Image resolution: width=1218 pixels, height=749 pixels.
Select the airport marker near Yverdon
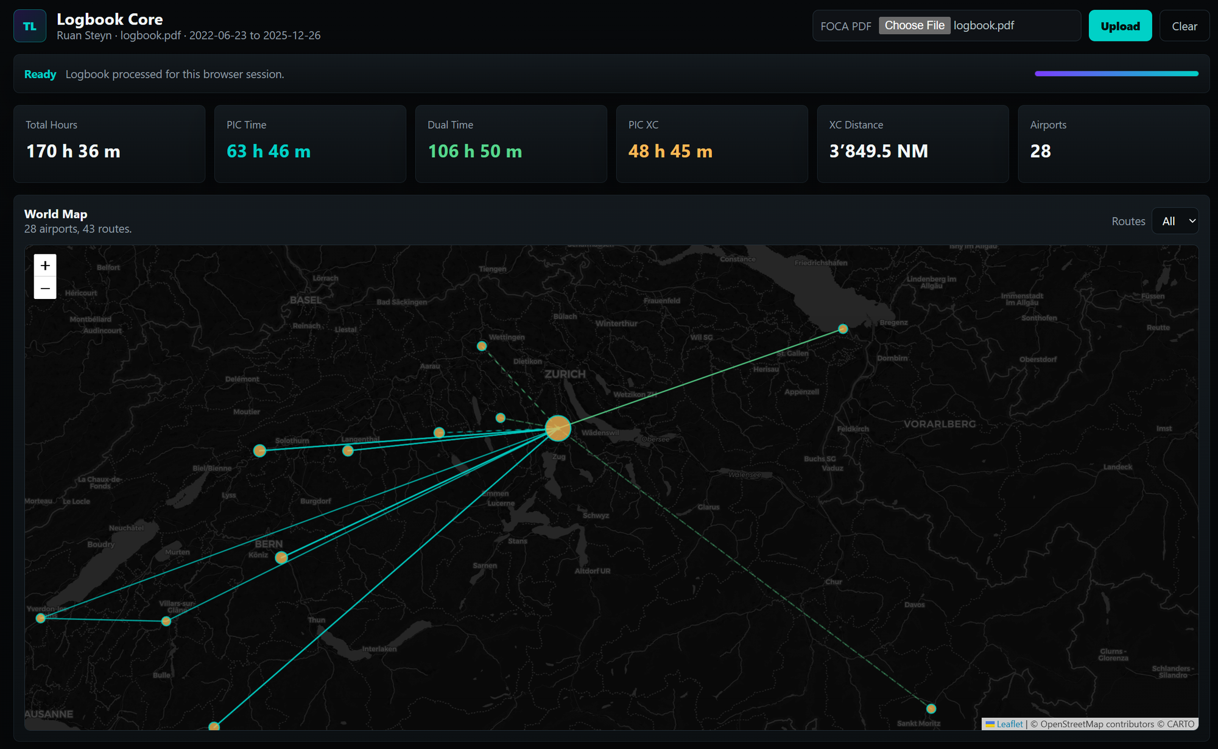pyautogui.click(x=41, y=618)
